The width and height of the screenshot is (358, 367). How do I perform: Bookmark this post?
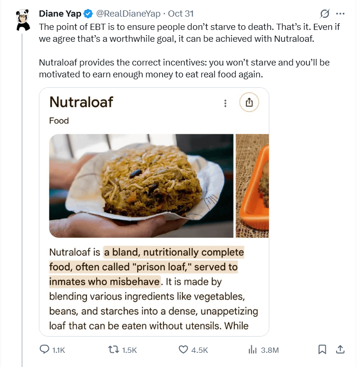tap(322, 350)
